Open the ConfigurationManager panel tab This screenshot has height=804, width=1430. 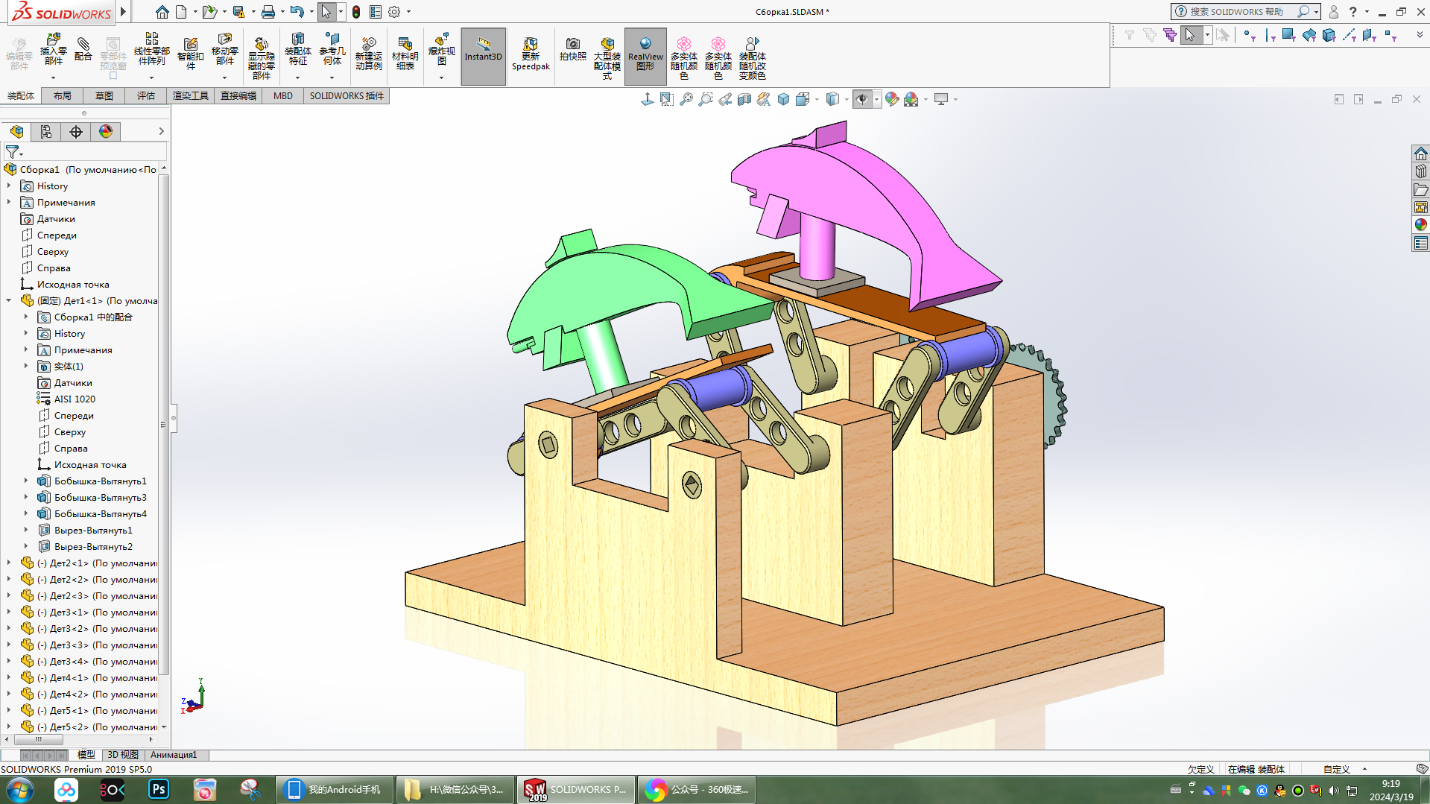tap(76, 132)
